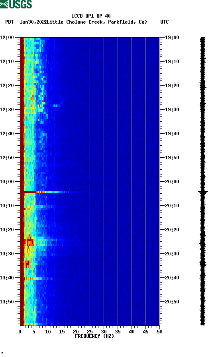Click the "40" frequency tick label

pyautogui.click(x=132, y=332)
